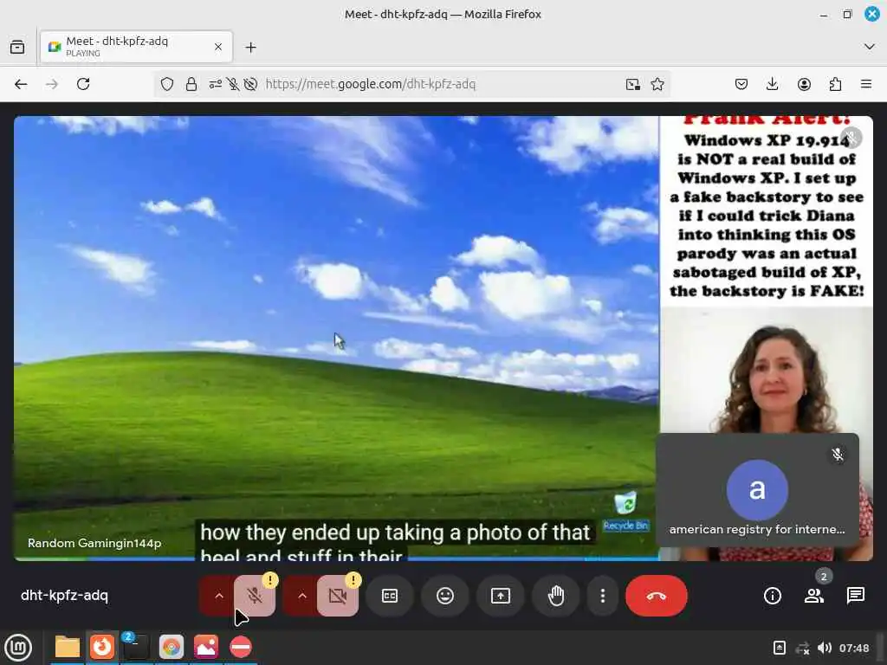887x665 pixels.
Task: Bookmark this page with the star
Action: coord(657,84)
